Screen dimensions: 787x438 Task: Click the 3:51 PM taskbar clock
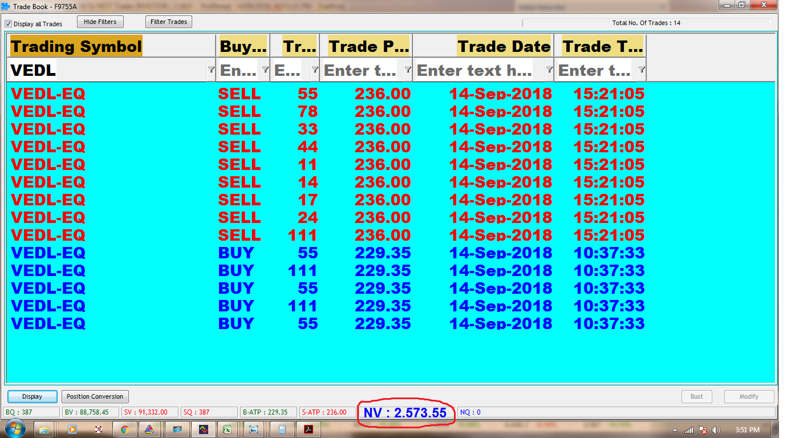(x=747, y=430)
